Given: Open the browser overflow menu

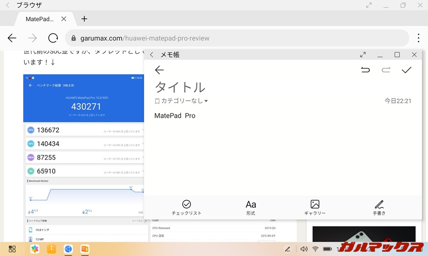Looking at the screenshot, I should [418, 38].
